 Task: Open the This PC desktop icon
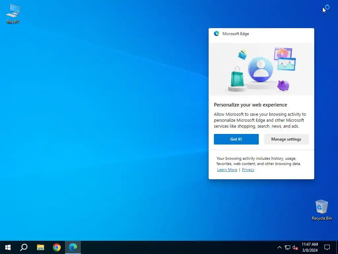[13, 13]
